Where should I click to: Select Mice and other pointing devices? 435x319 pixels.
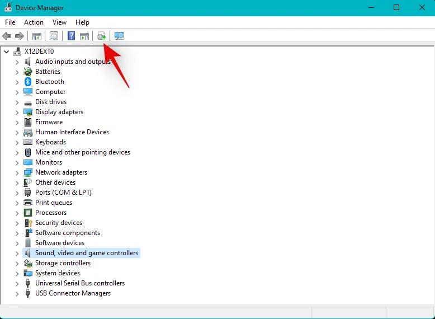coord(82,152)
